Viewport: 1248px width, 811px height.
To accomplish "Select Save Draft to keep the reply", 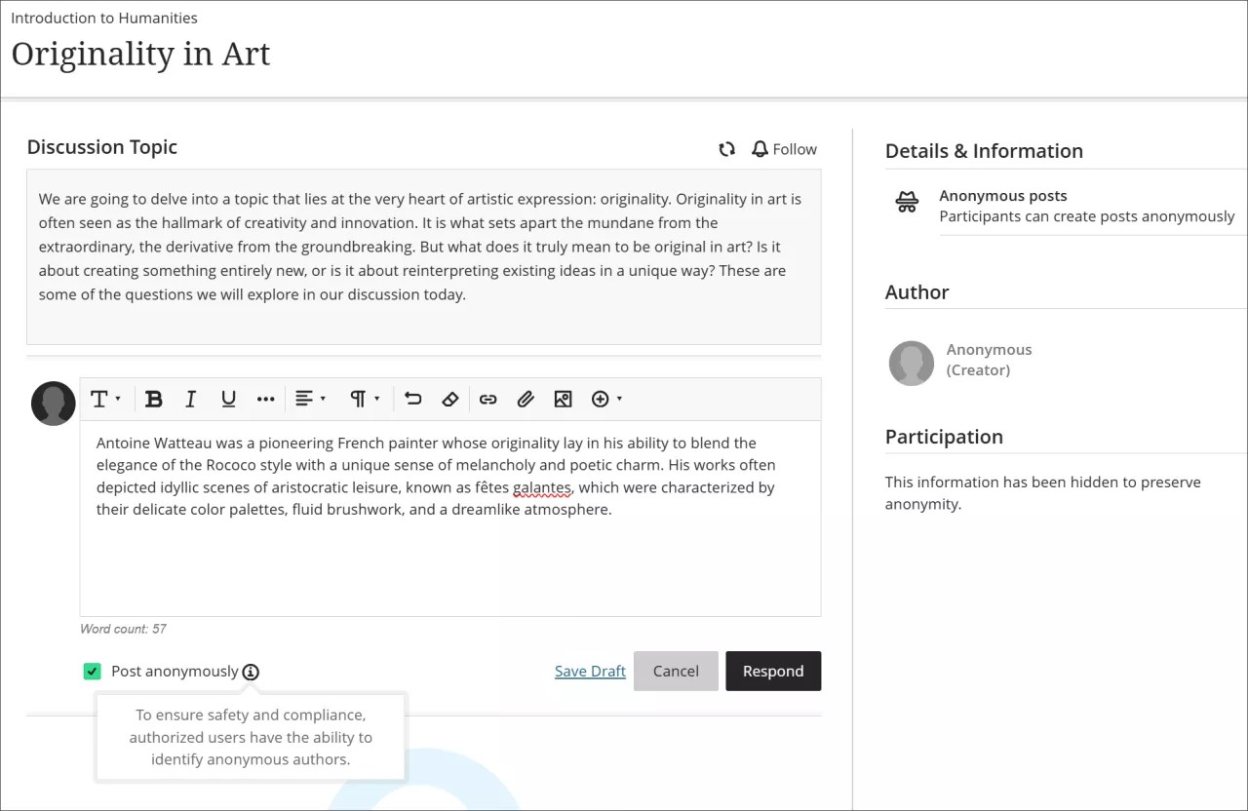I will click(590, 671).
